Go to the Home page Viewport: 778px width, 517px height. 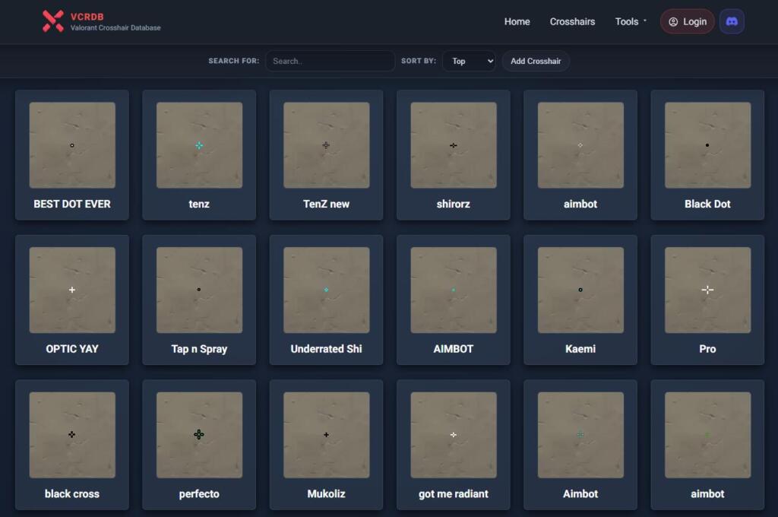517,21
